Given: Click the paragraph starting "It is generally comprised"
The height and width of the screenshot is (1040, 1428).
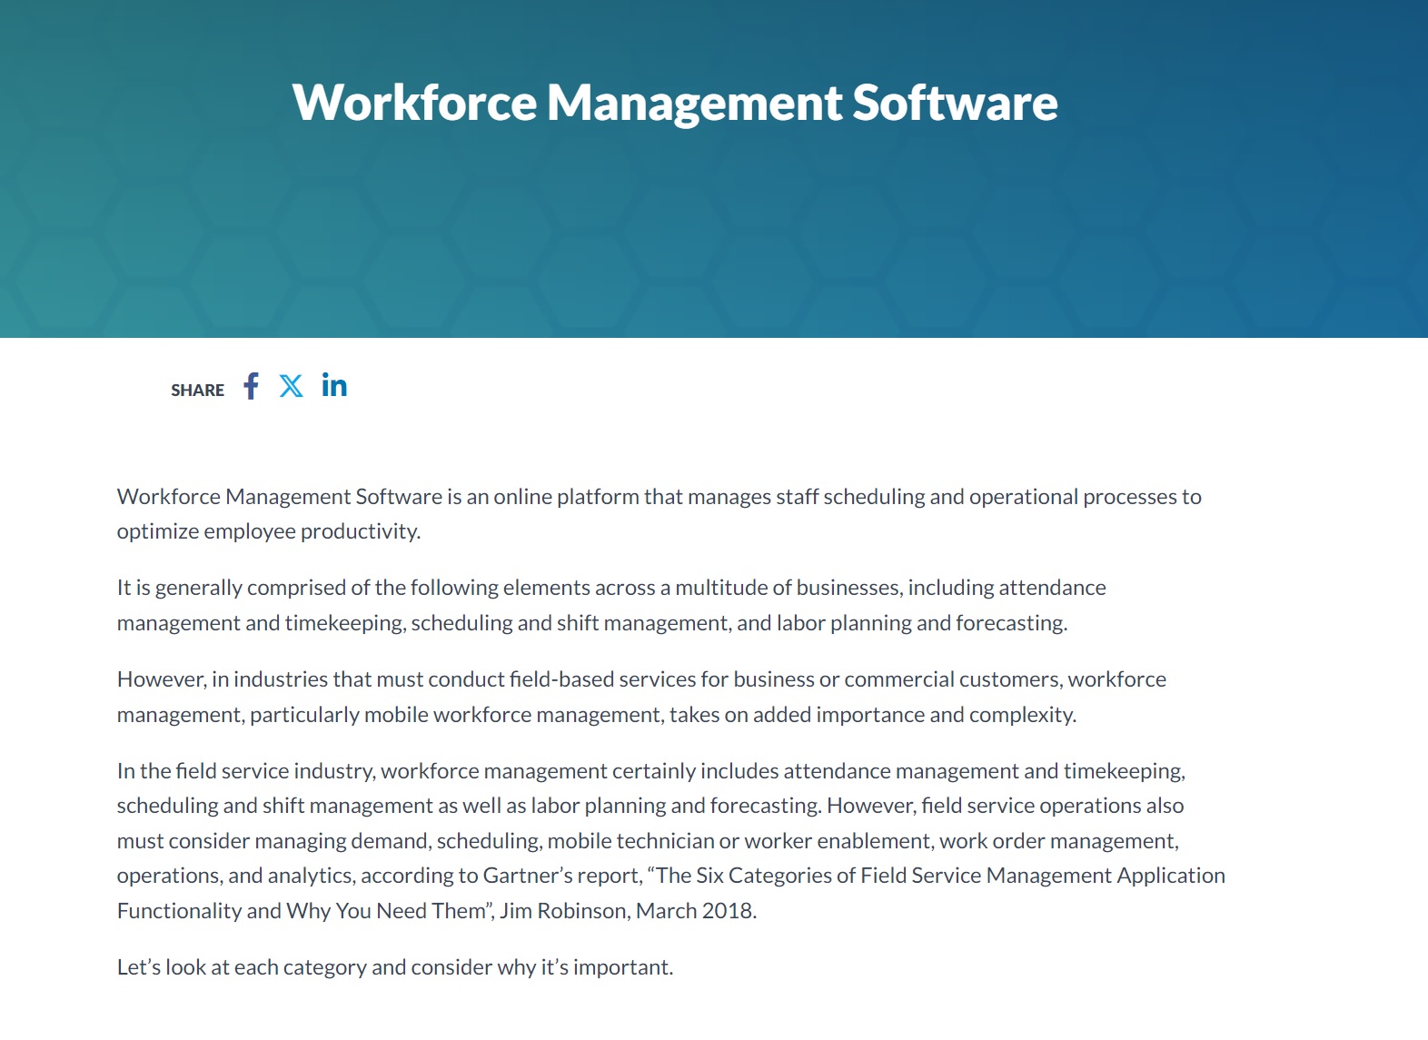Looking at the screenshot, I should [x=610, y=589].
